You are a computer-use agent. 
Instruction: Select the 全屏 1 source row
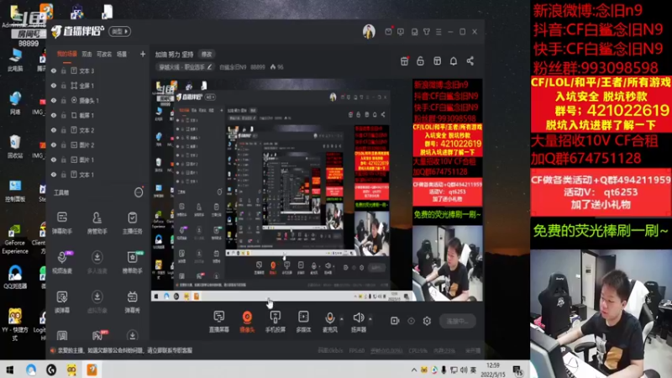tap(97, 86)
